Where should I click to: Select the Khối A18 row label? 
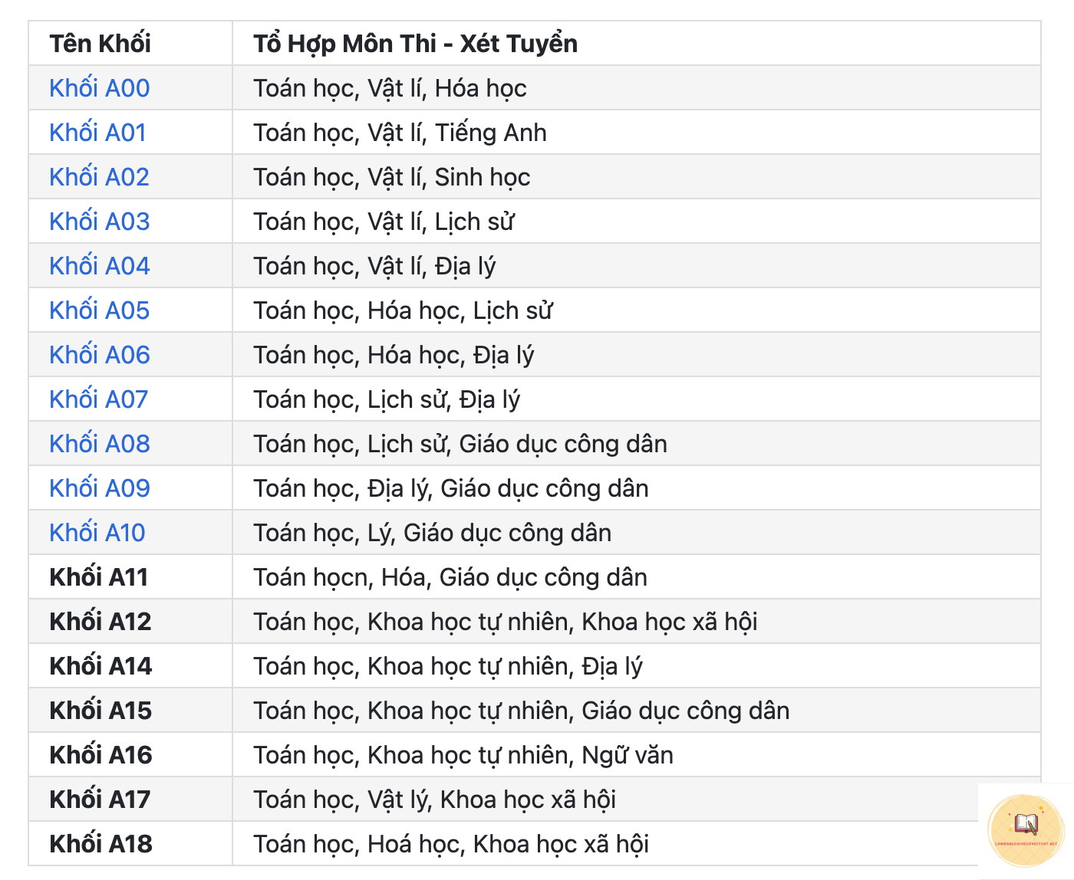coord(101,844)
